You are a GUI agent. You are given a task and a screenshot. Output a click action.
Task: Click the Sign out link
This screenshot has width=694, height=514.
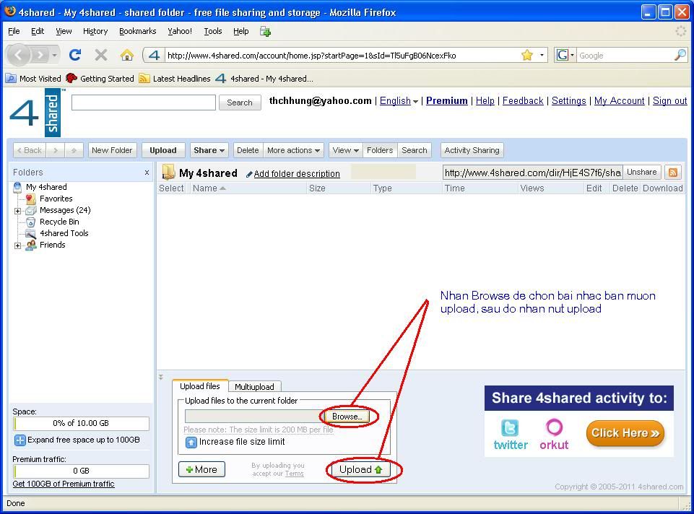(x=669, y=101)
